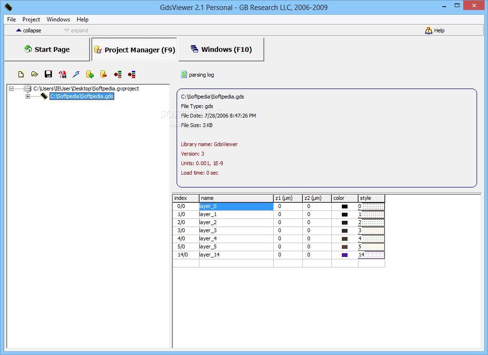The height and width of the screenshot is (355, 488).
Task: Click the color swatch of layer_0
Action: (345, 207)
